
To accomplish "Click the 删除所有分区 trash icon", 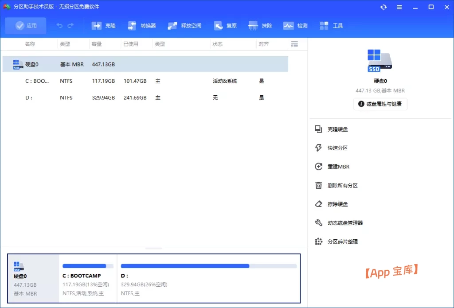I will (x=318, y=185).
